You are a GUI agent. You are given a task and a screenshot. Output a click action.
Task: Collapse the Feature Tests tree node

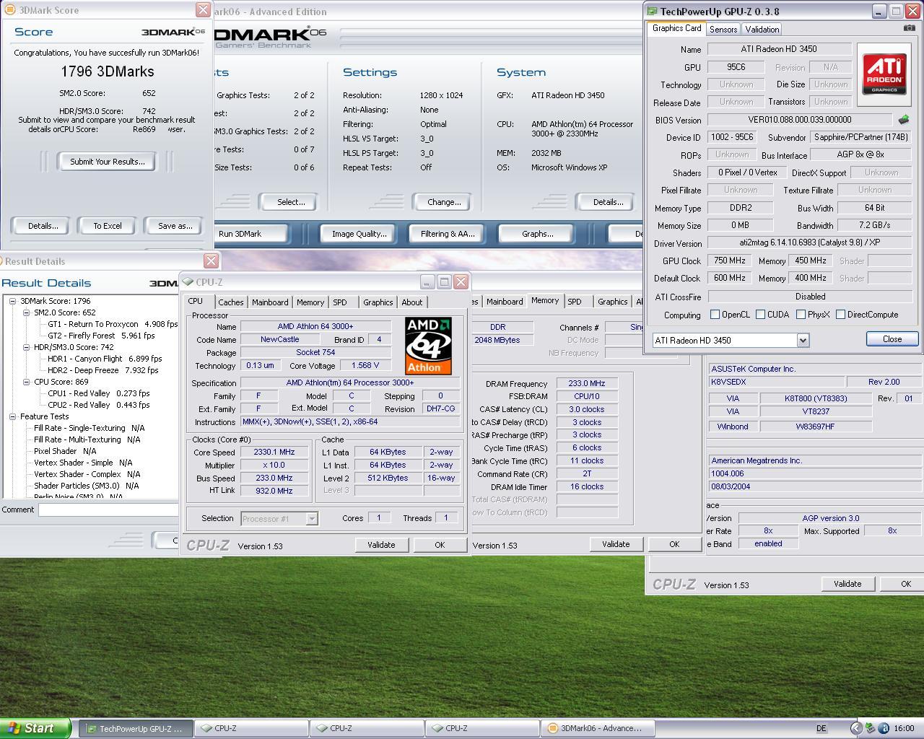pyautogui.click(x=12, y=416)
